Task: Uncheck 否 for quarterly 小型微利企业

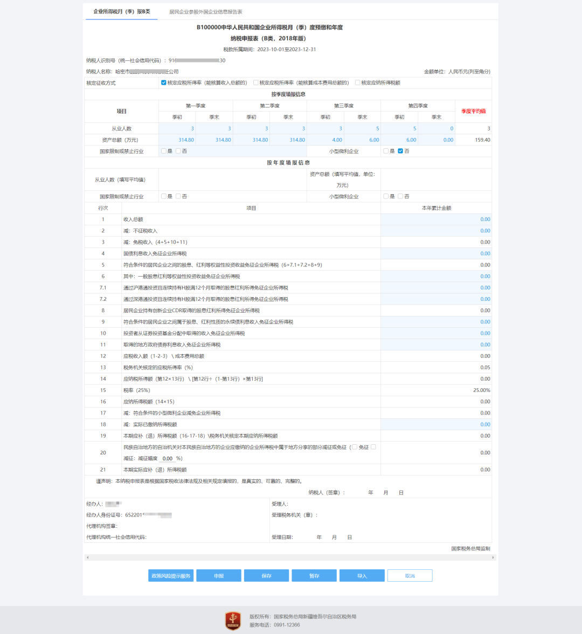Action: click(x=400, y=151)
